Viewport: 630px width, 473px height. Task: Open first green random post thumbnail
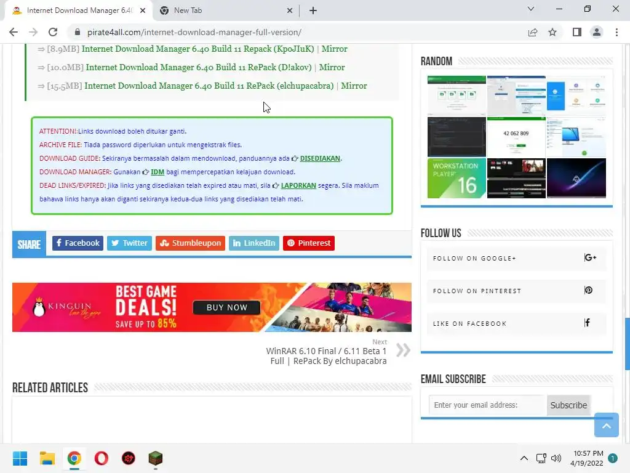point(457,95)
